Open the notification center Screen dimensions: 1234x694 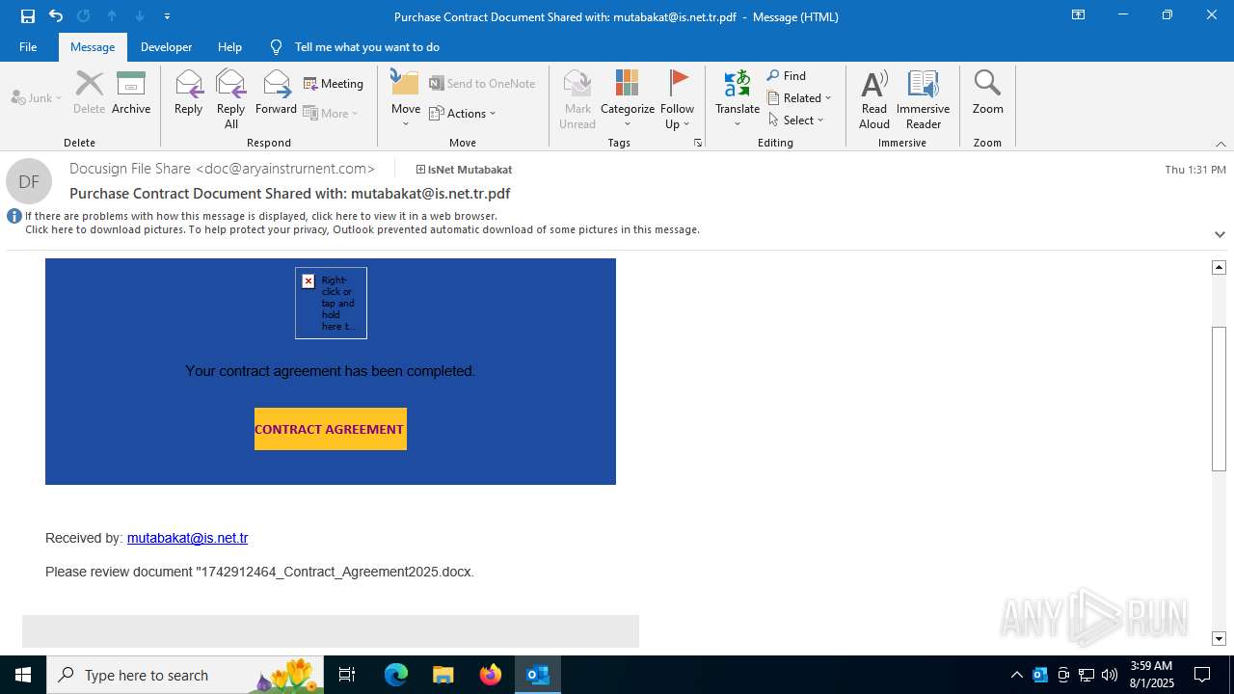point(1202,675)
